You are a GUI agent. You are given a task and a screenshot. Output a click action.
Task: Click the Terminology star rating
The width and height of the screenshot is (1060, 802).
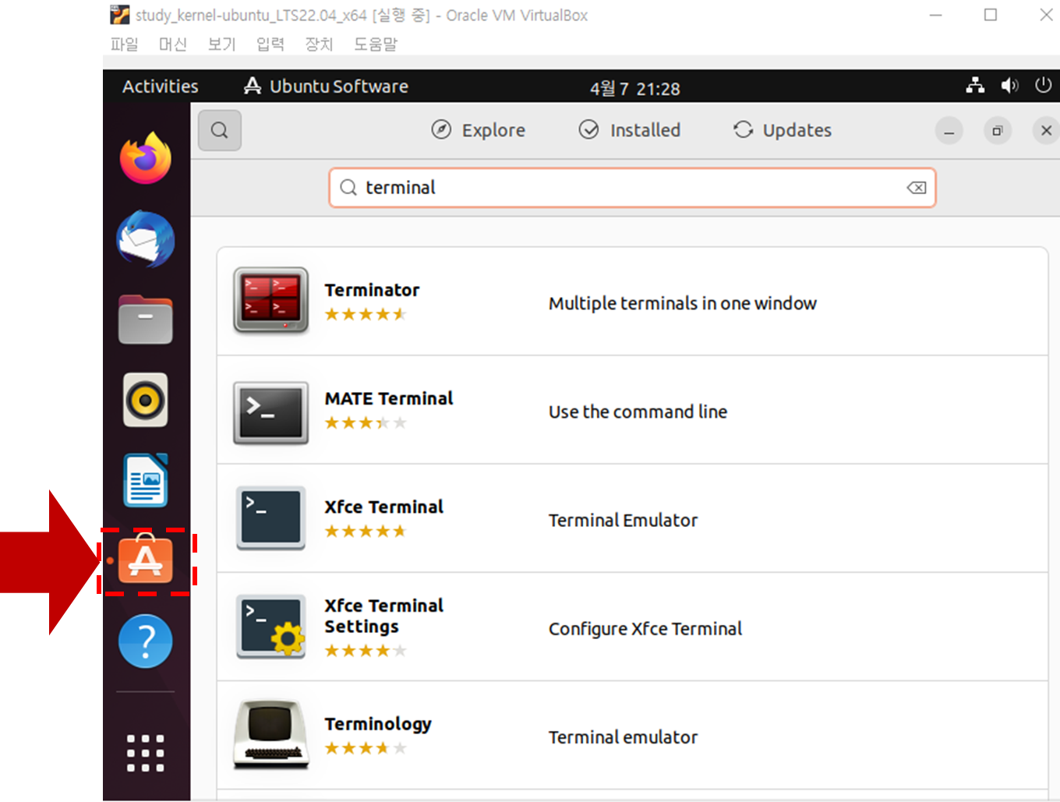click(366, 748)
